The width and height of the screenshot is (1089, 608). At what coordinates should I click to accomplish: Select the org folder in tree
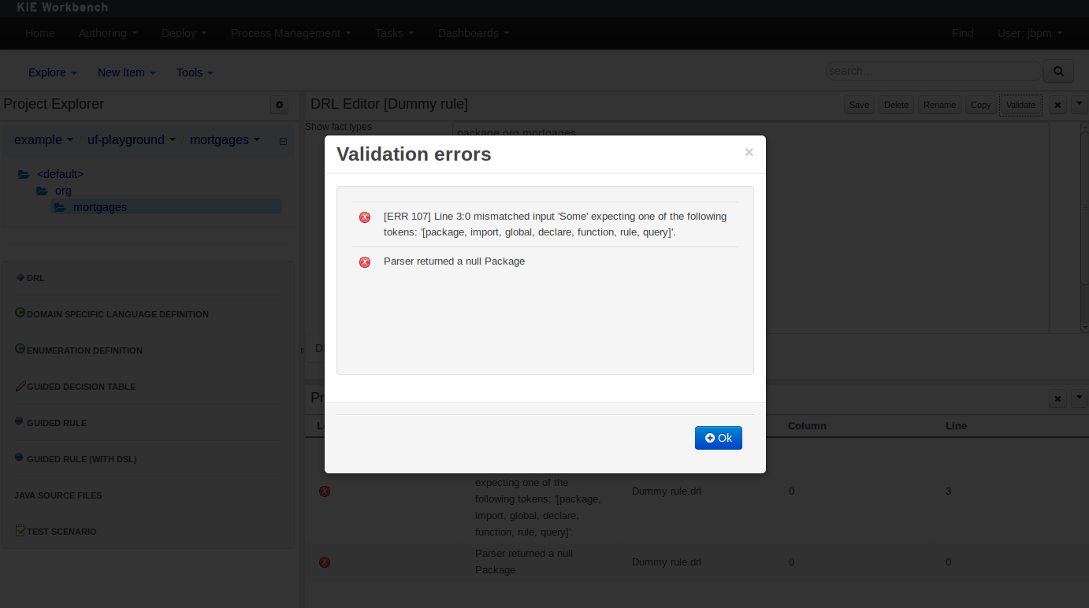[62, 191]
